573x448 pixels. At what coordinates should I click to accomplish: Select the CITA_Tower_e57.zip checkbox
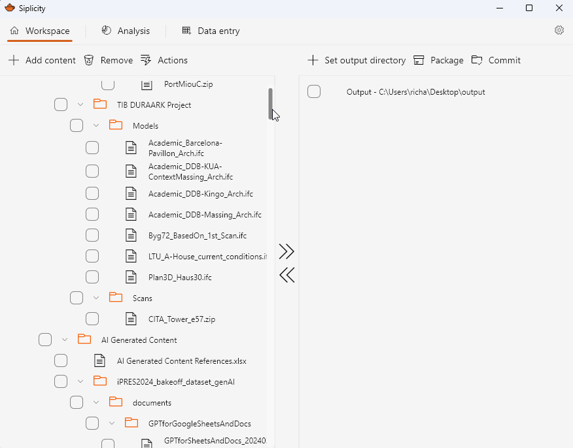92,319
